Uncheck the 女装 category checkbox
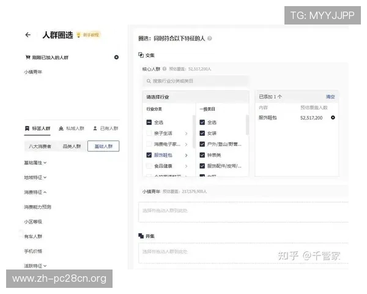 point(202,133)
